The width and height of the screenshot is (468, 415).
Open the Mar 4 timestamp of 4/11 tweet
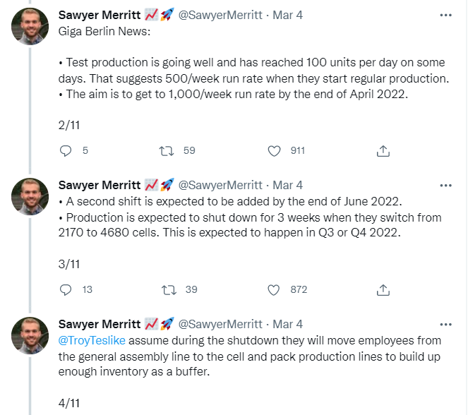(x=287, y=324)
